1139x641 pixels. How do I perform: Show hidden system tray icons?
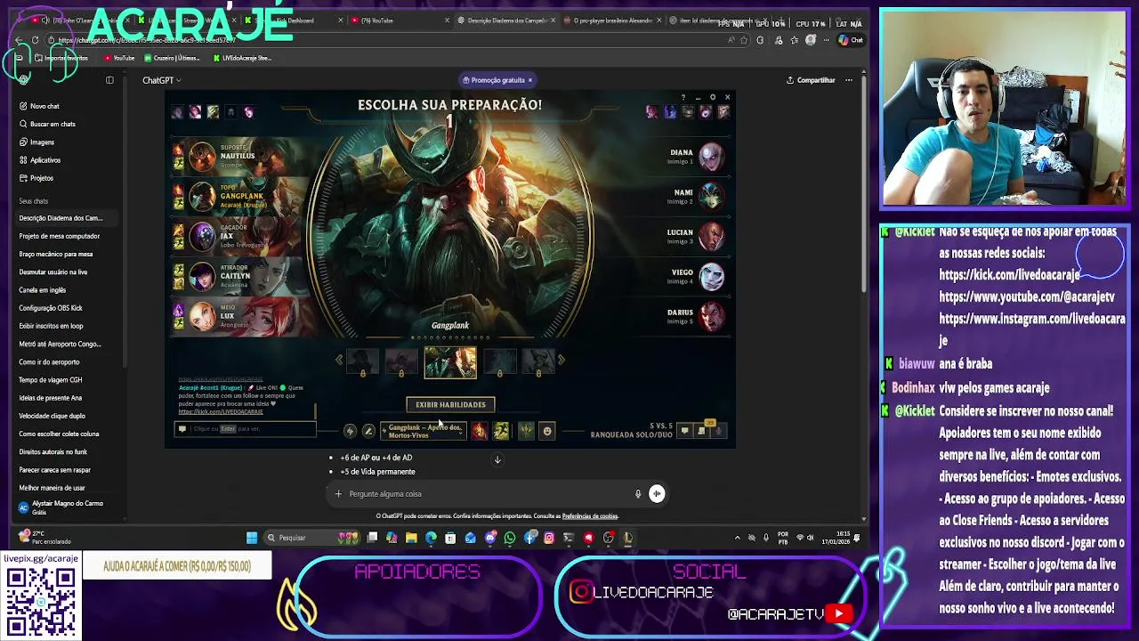[737, 538]
